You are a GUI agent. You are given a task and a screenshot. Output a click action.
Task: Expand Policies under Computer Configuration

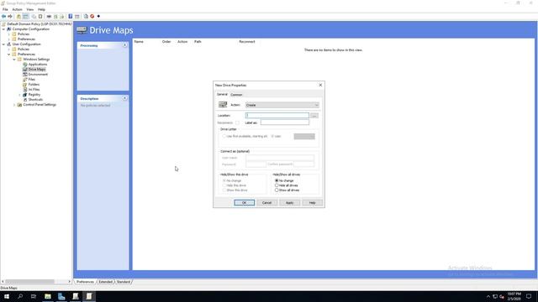click(9, 34)
